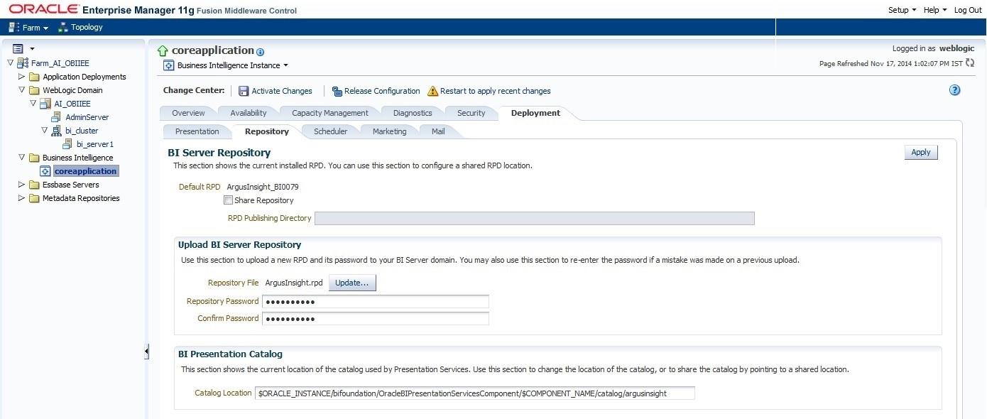Click the Repository Password field
The width and height of the screenshot is (987, 419).
coord(376,302)
